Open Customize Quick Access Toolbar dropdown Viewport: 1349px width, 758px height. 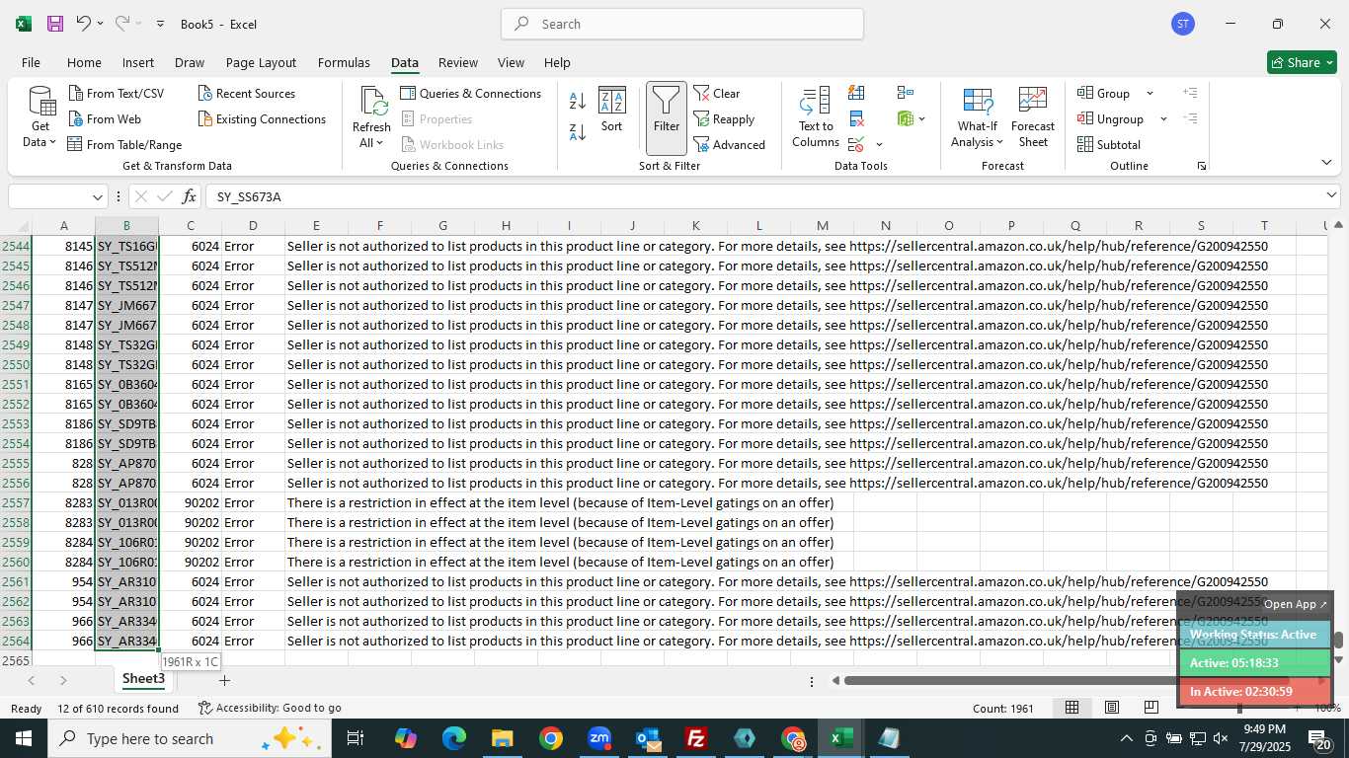pyautogui.click(x=160, y=24)
